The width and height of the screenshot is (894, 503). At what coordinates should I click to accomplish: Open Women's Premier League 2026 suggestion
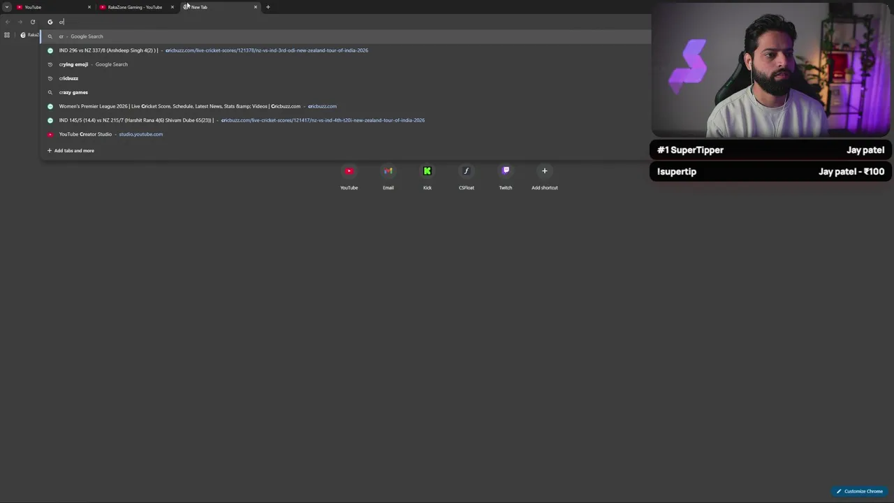(345, 106)
